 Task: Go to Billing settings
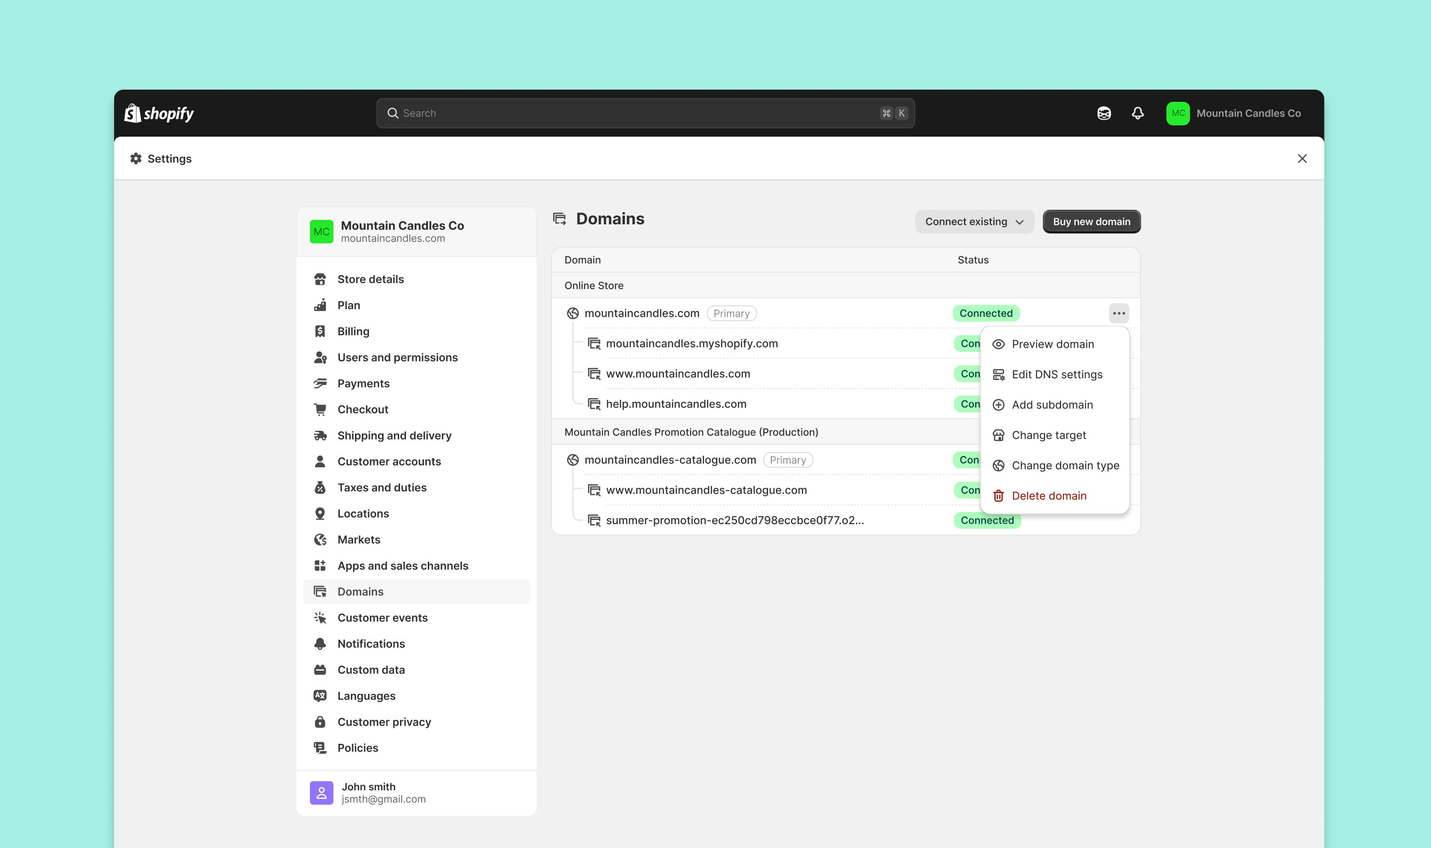point(416,331)
